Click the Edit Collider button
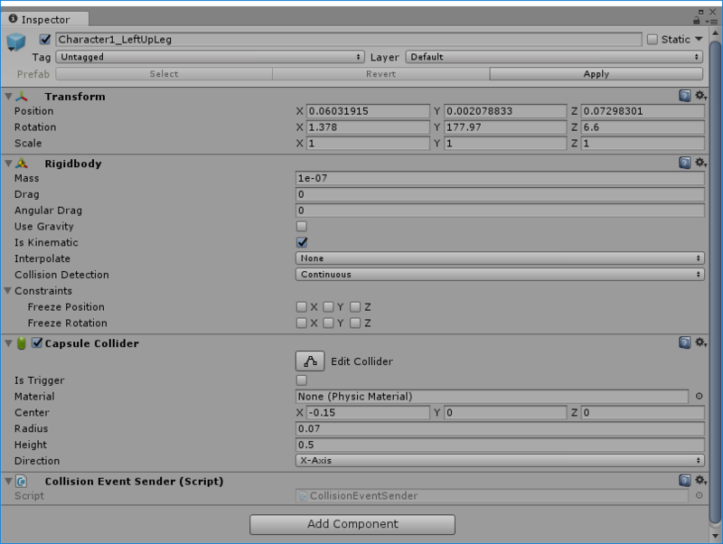The height and width of the screenshot is (544, 723). click(310, 361)
